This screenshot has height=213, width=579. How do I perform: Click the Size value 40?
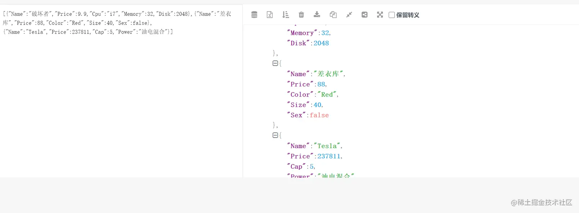(317, 105)
